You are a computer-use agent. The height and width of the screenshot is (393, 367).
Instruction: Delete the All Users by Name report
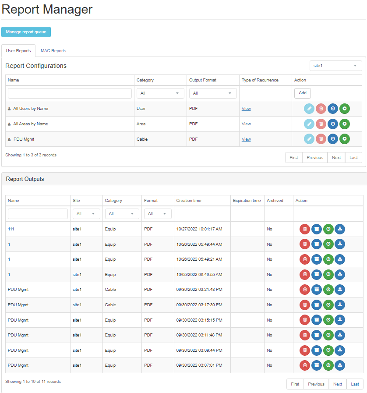321,109
